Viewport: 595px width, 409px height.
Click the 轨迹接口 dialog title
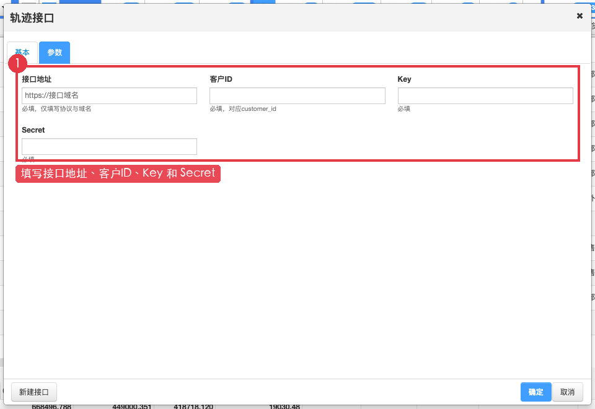32,18
